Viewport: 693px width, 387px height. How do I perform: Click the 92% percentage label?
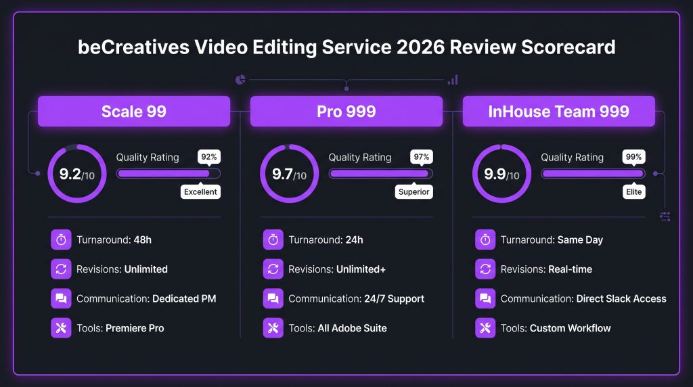click(x=209, y=157)
